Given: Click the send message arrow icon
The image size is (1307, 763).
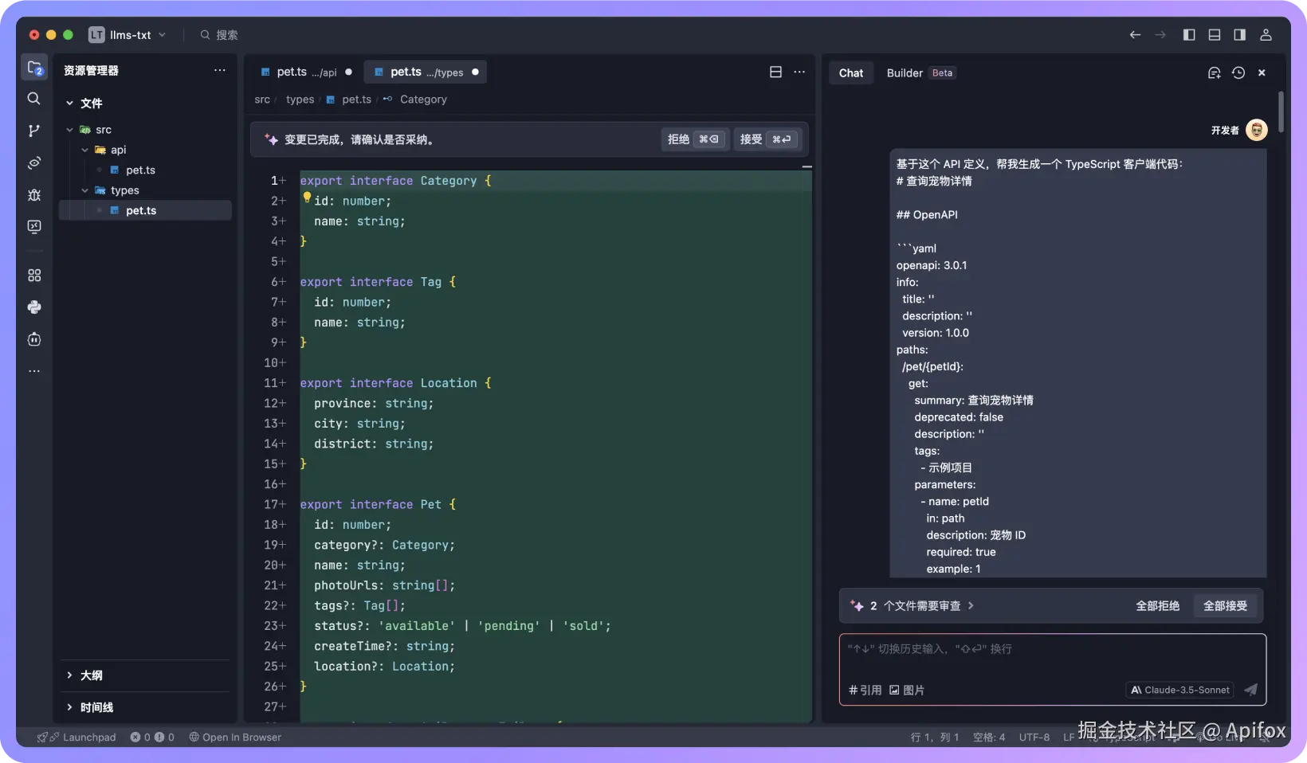Looking at the screenshot, I should coord(1250,690).
